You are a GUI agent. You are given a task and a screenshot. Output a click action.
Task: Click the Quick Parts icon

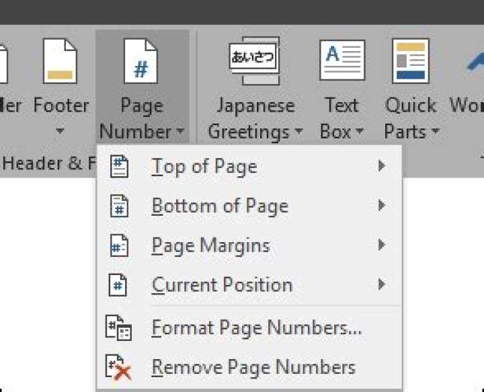click(x=411, y=61)
